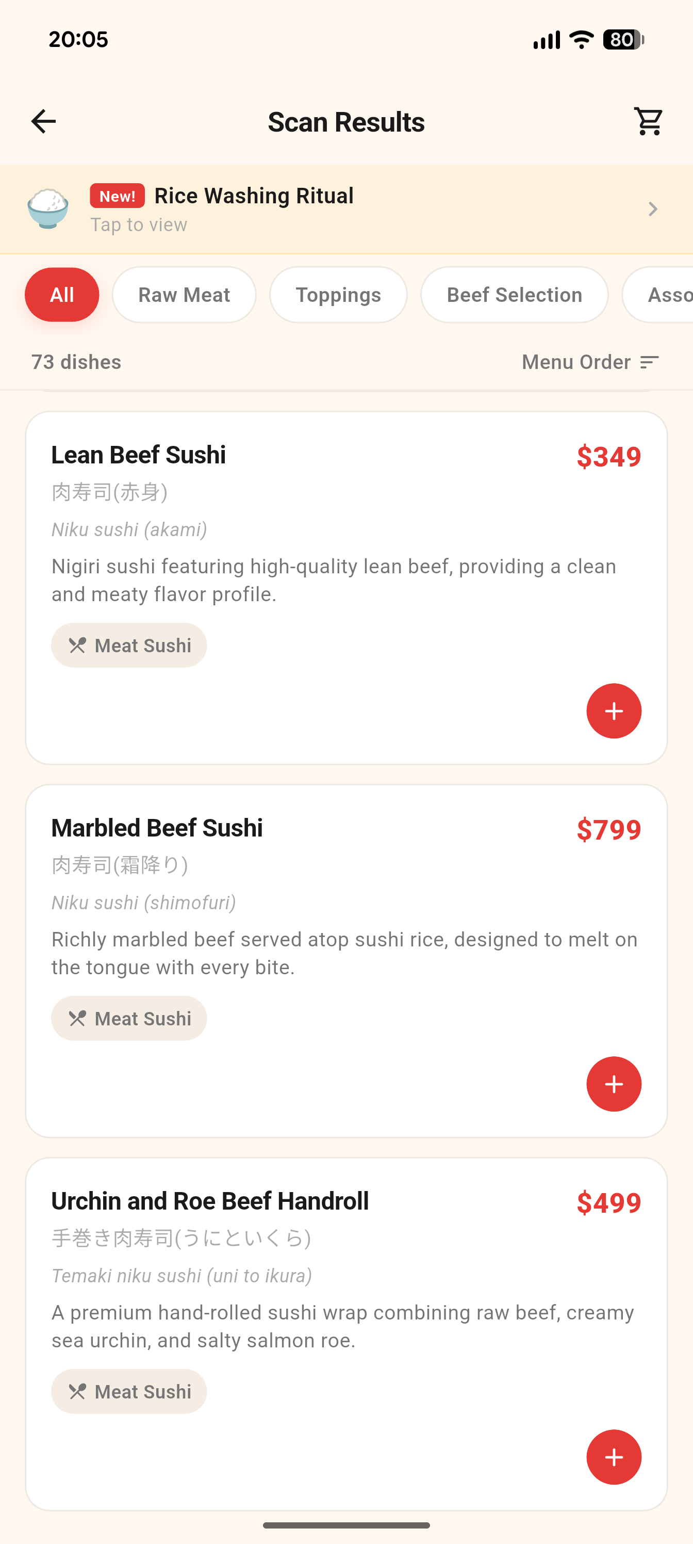Select the All filter chip

coord(62,295)
